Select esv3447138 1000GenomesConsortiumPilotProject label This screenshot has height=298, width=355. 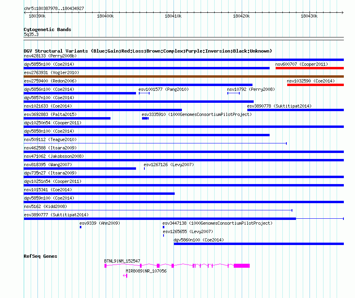coord(217,223)
